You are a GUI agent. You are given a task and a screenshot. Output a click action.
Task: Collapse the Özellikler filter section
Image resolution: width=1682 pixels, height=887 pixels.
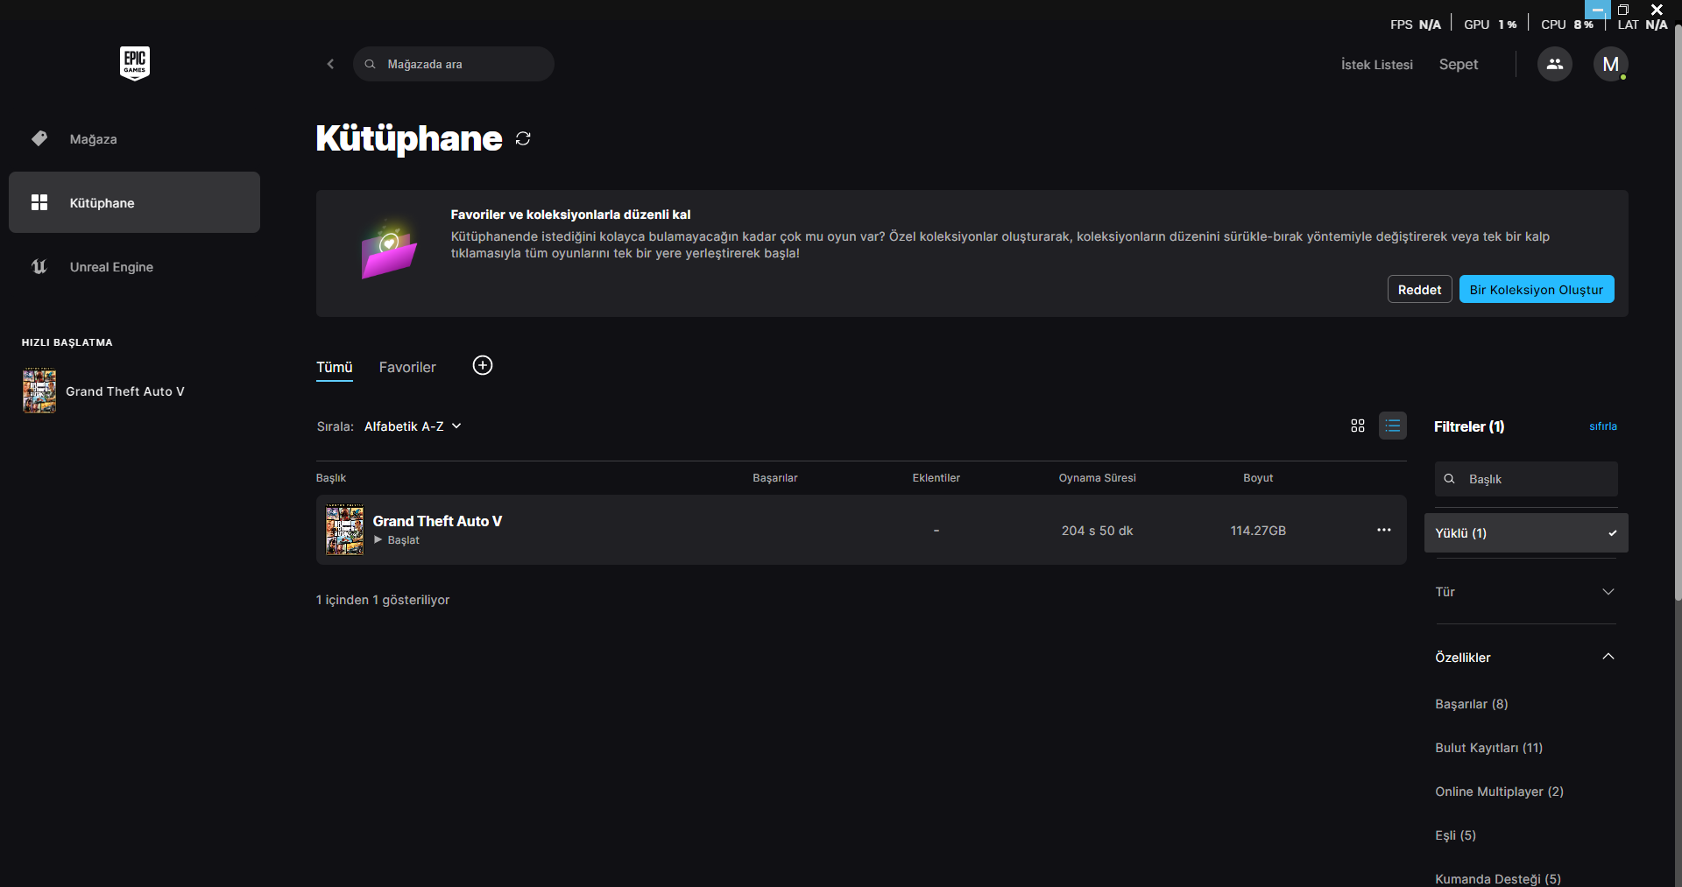tap(1526, 657)
